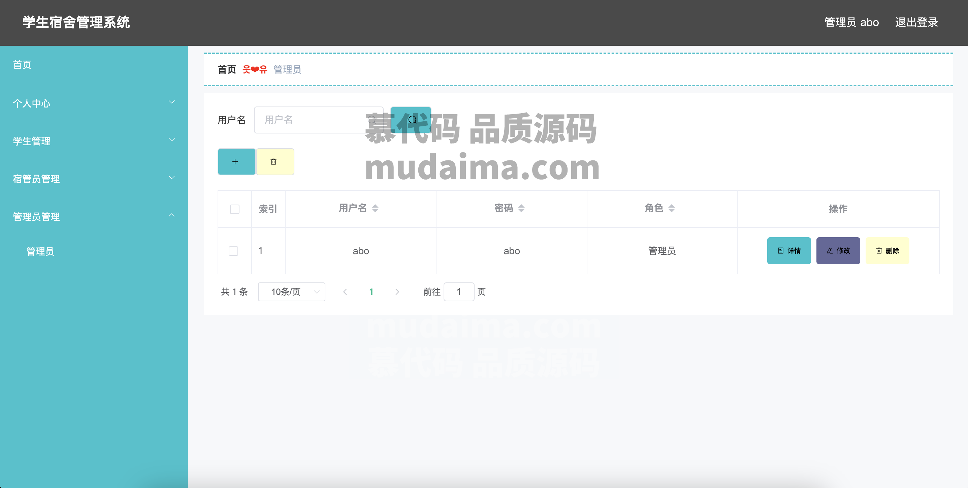The image size is (968, 488).
Task: Click the 管理员 role cell
Action: tap(662, 251)
